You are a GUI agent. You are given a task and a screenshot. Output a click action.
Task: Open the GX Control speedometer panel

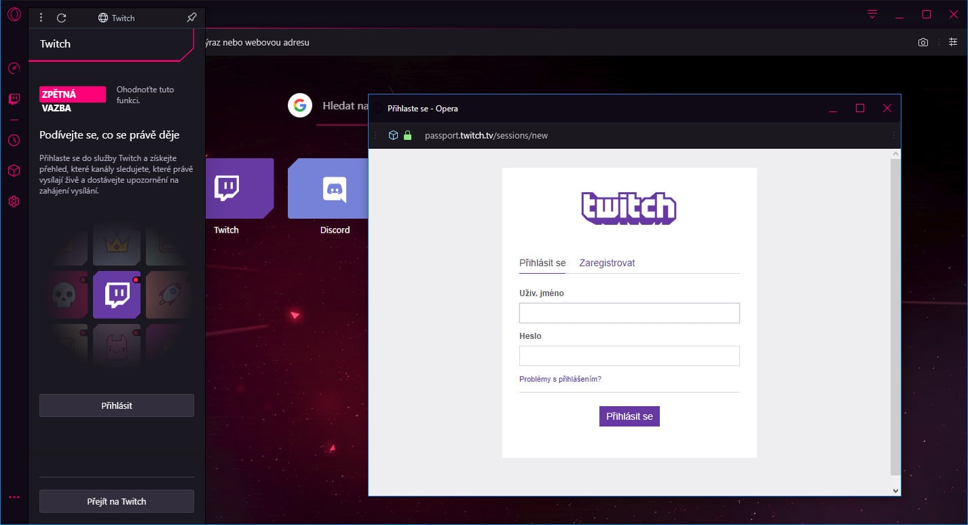tap(14, 68)
